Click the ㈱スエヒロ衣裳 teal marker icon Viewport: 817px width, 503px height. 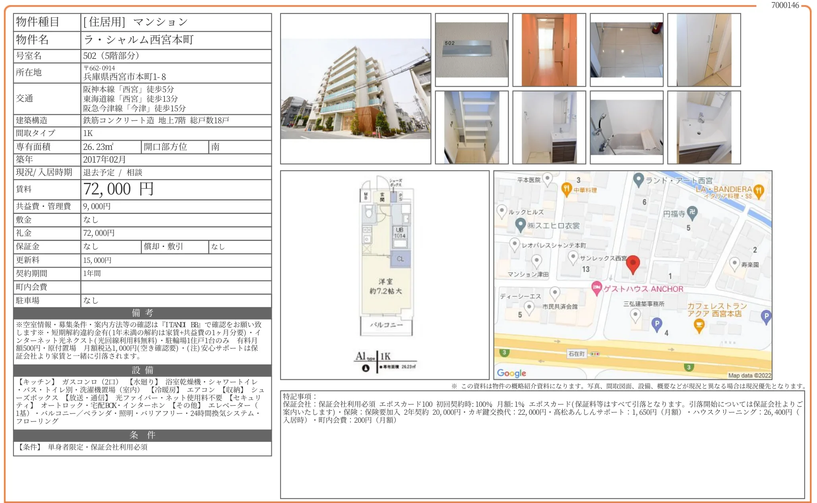coord(520,225)
